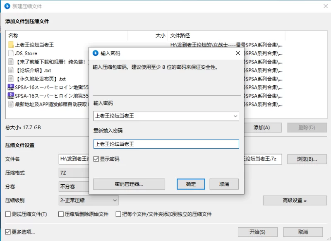Click the 重新输入密码 input field

166,144
